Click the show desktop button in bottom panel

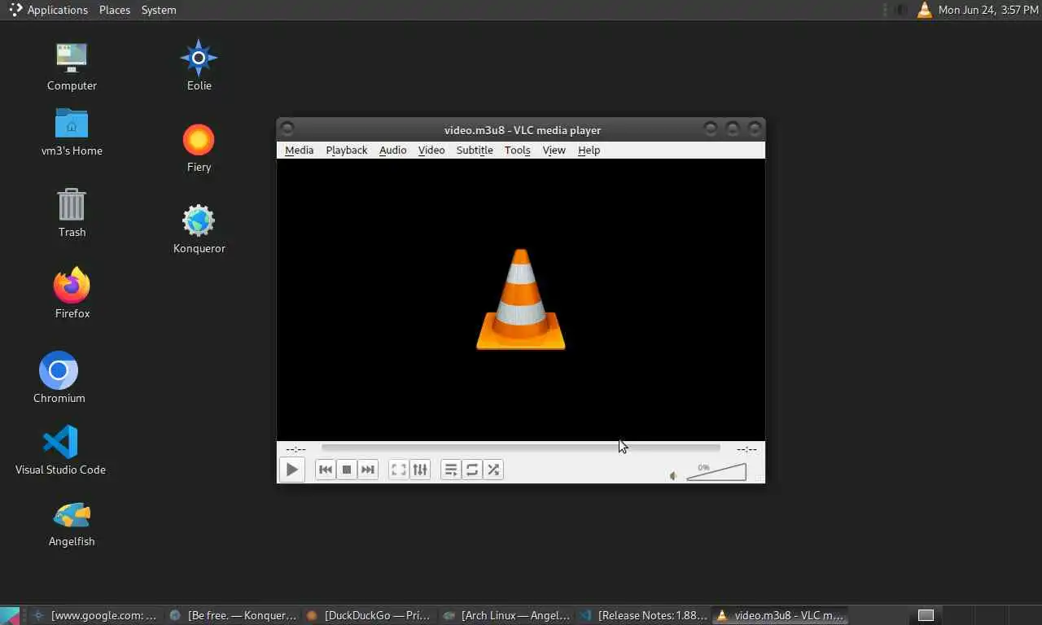(x=10, y=615)
